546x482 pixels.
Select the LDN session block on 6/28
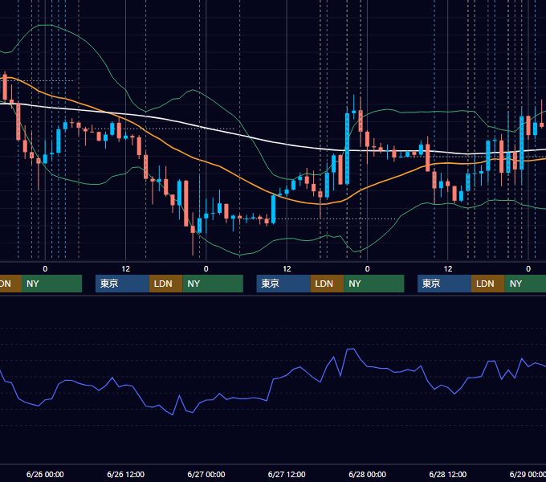488,284
